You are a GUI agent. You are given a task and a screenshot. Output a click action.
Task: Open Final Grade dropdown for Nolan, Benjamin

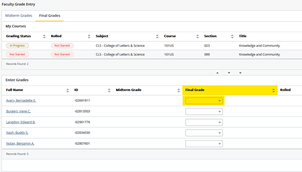[x=204, y=143]
